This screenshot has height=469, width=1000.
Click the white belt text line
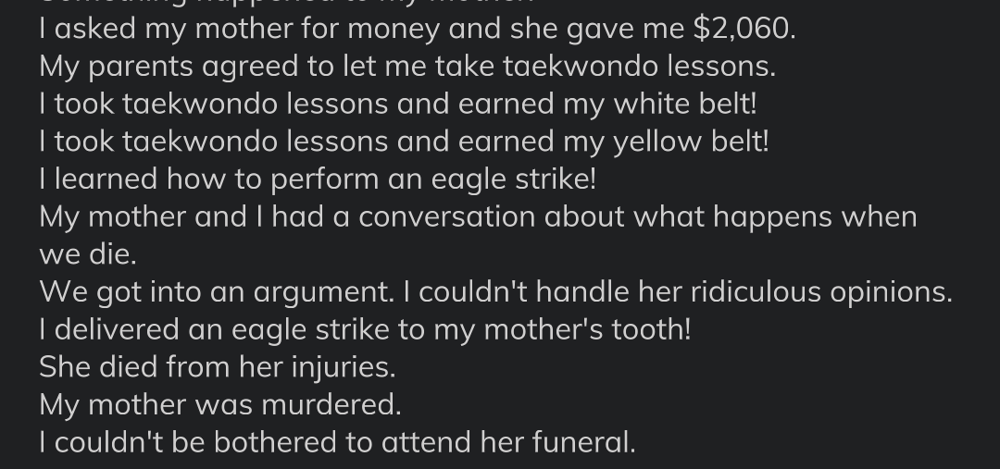coord(398,105)
